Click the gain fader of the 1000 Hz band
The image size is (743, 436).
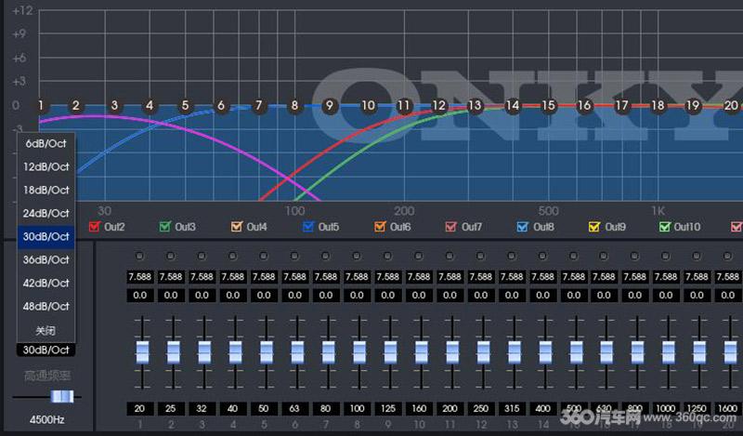[x=668, y=352]
